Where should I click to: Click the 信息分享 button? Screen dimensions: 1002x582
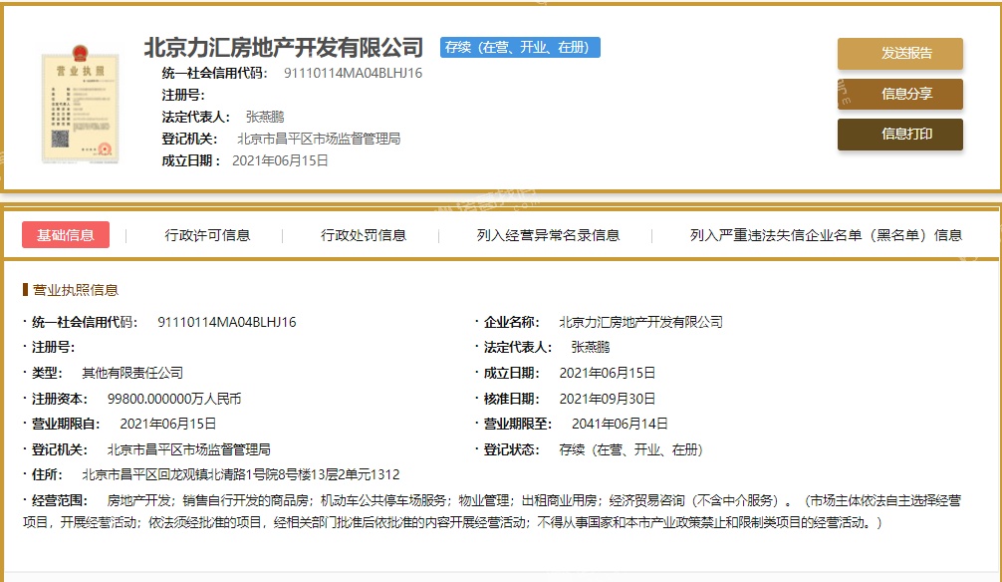899,94
